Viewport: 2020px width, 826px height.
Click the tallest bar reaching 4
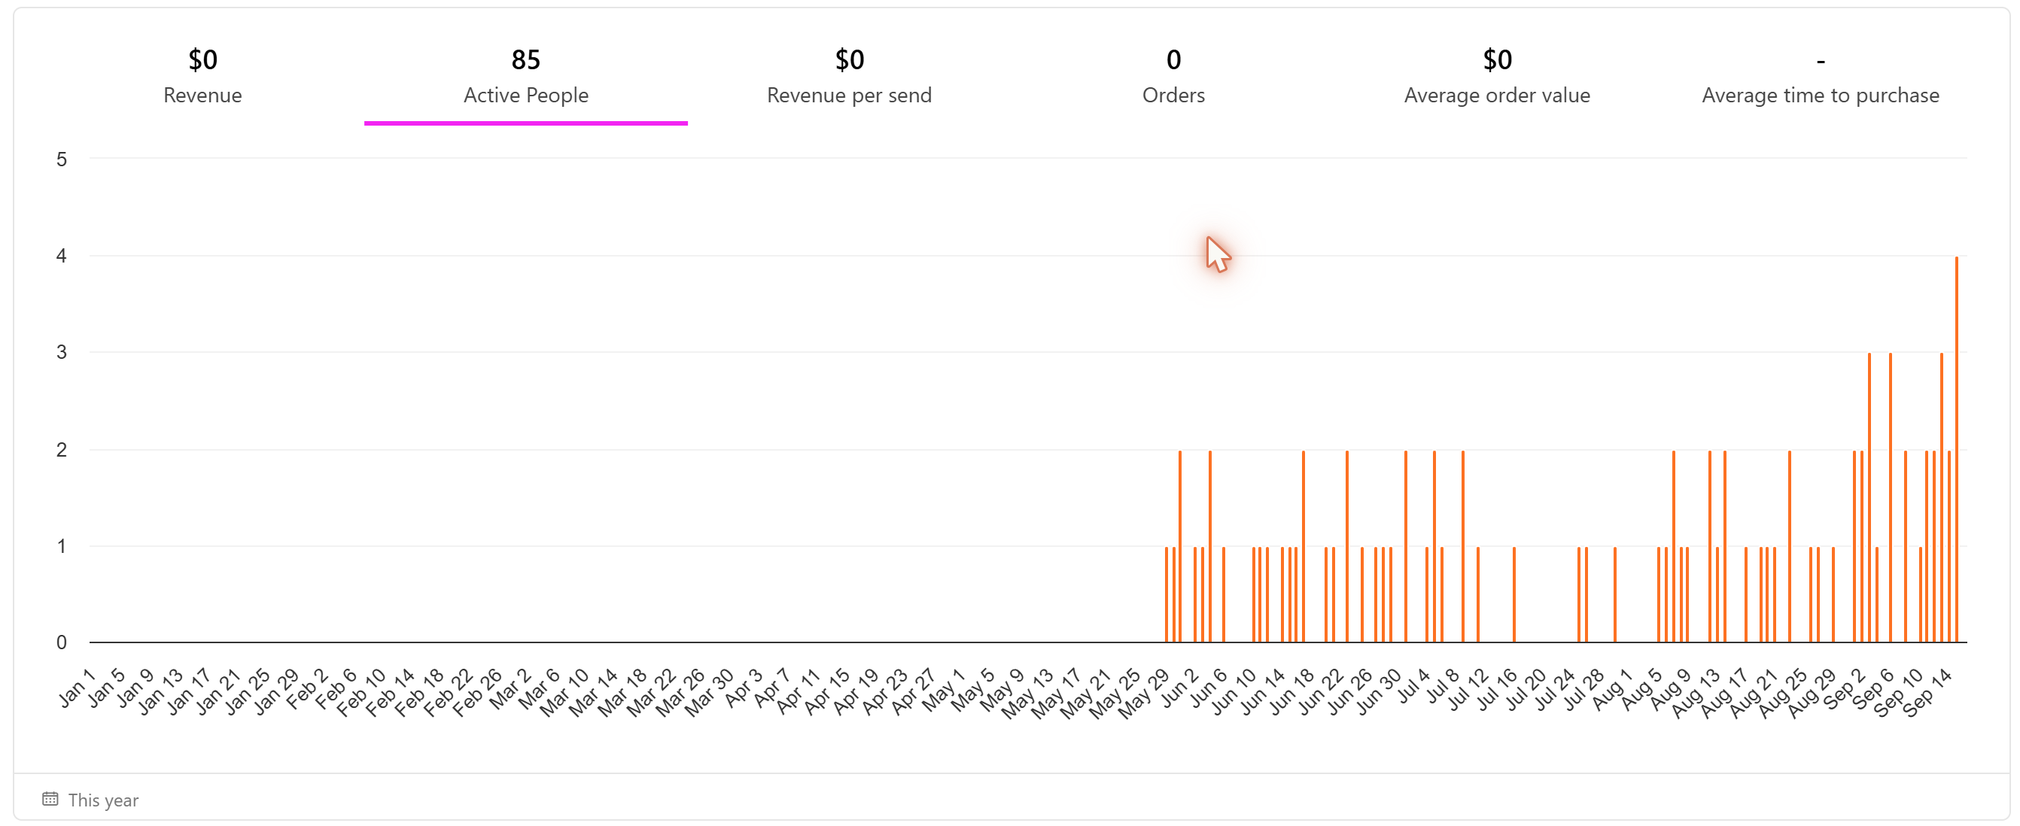(x=1956, y=449)
